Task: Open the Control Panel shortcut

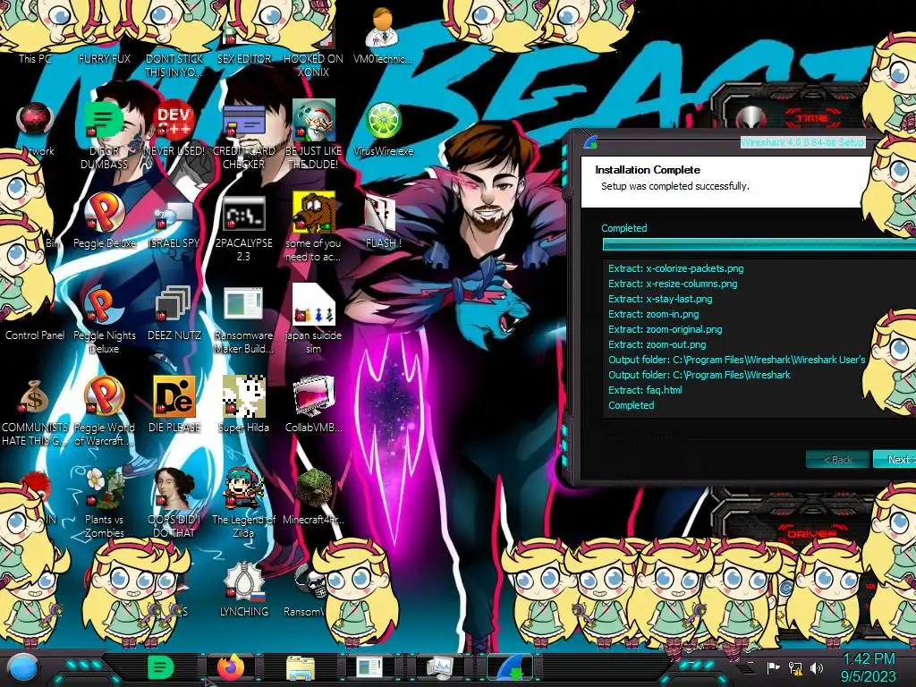Action: [35, 335]
